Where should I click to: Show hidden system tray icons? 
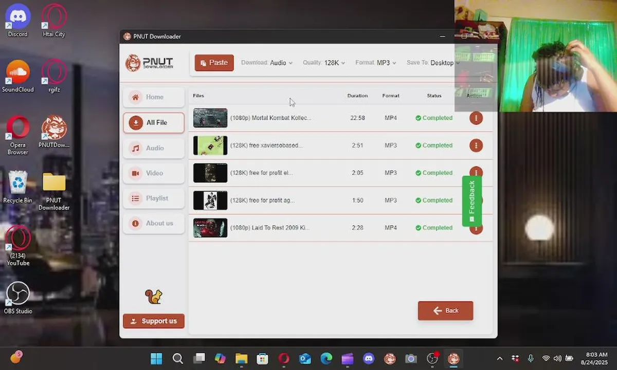pyautogui.click(x=499, y=359)
